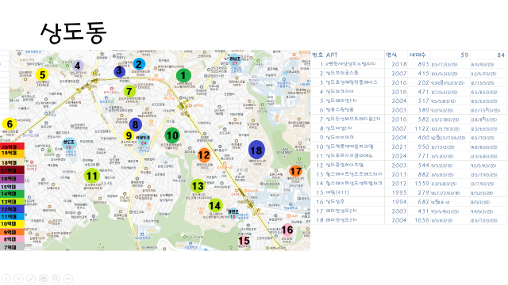This screenshot has width=508, height=285.
Task: Select lime green marker number 11
Action: pyautogui.click(x=92, y=176)
